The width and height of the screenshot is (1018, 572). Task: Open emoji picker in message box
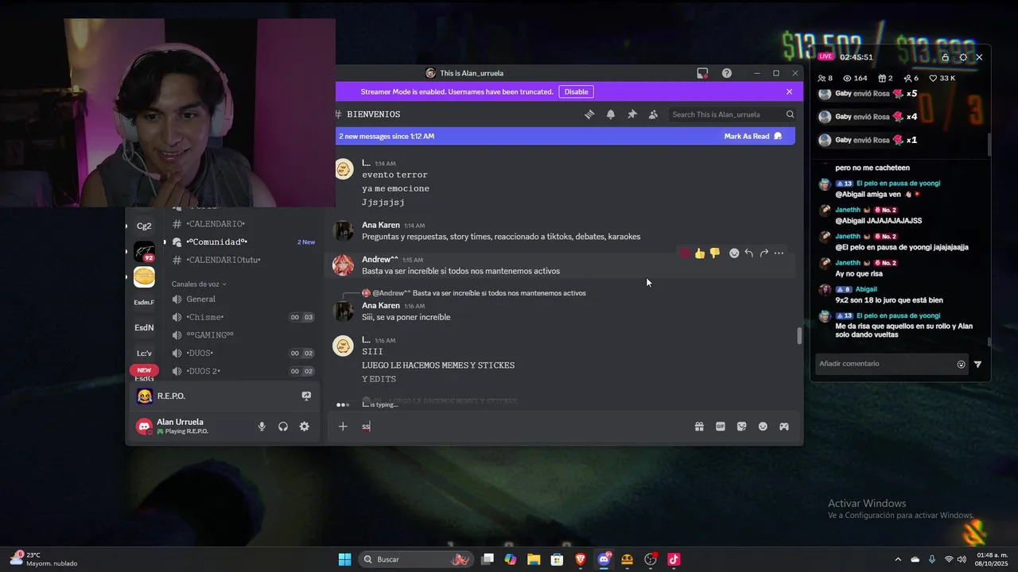(x=763, y=427)
